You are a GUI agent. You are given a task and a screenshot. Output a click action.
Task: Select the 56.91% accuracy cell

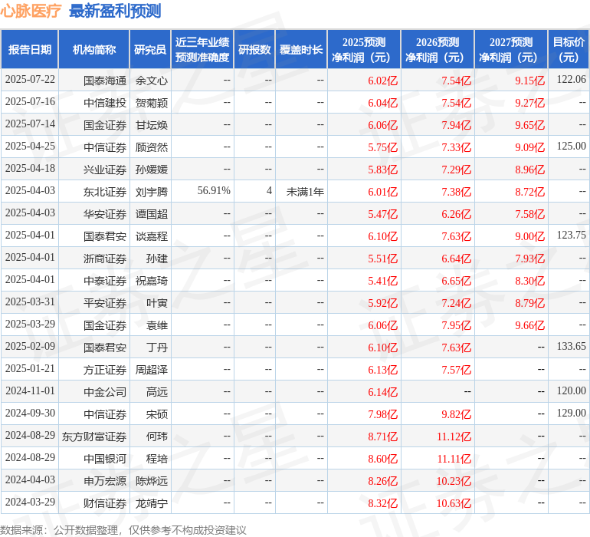(x=214, y=191)
